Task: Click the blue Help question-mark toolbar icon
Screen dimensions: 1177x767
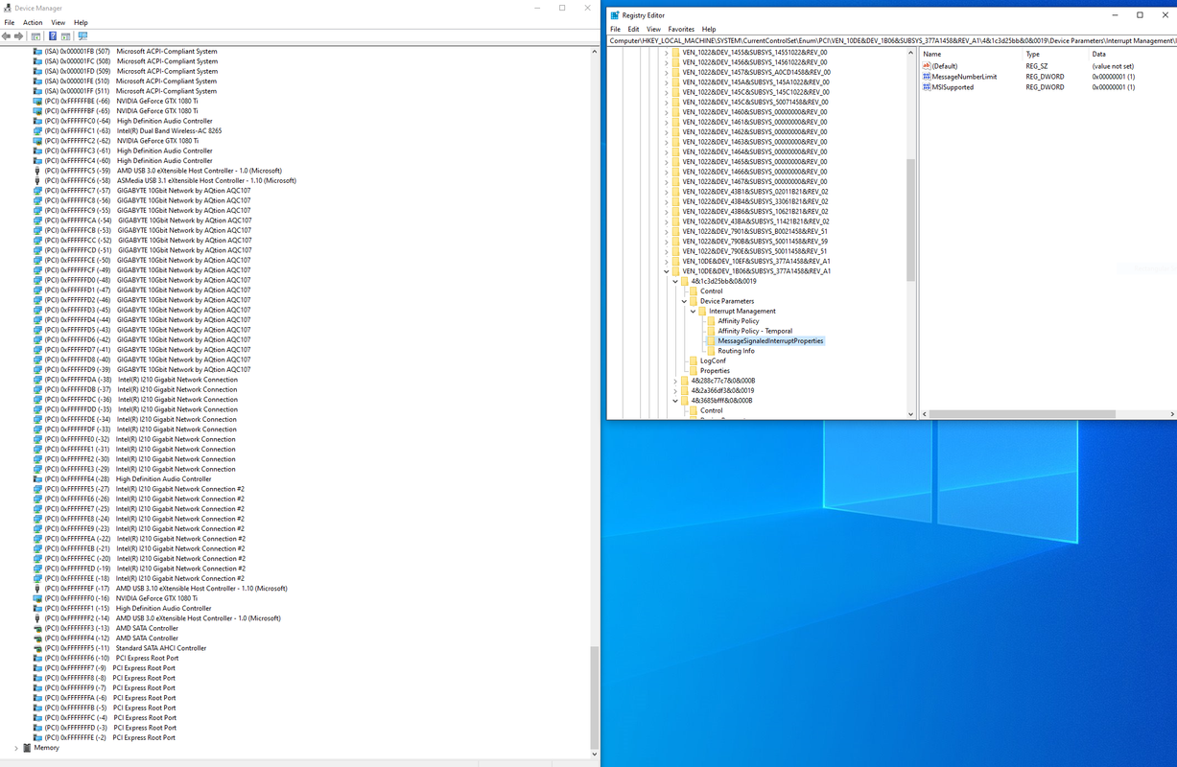Action: (53, 36)
